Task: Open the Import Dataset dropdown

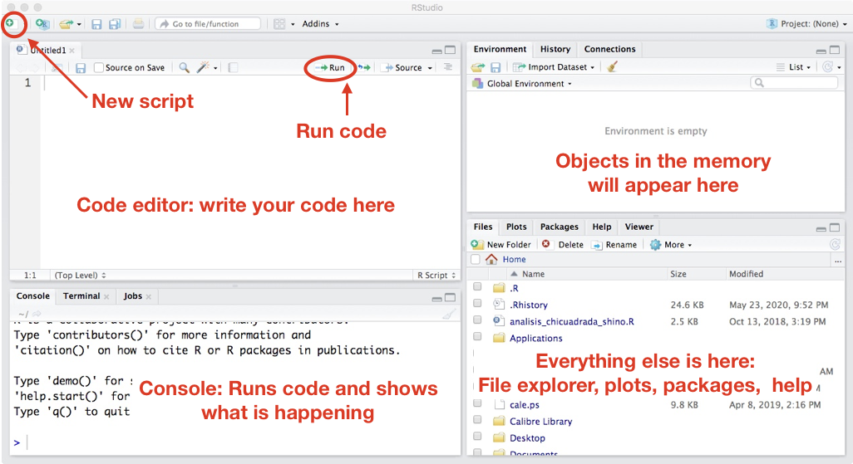Action: (553, 67)
